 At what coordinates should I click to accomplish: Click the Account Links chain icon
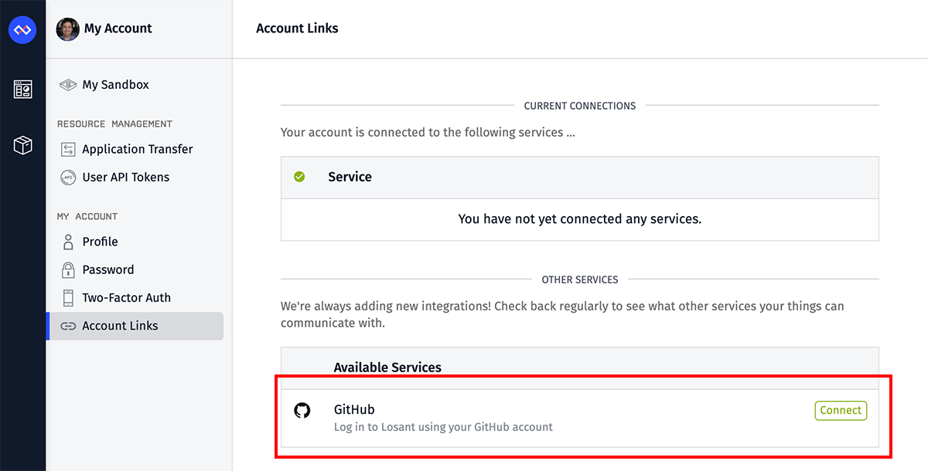coord(68,326)
